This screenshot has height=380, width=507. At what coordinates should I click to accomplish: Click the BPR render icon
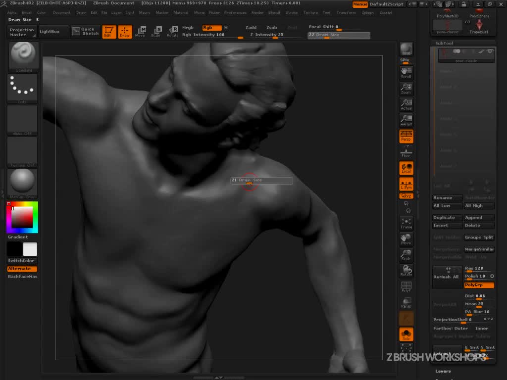pyautogui.click(x=406, y=49)
